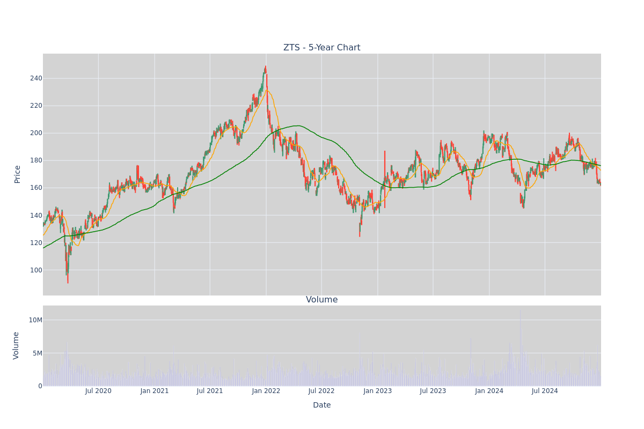Select the "Jan 2022" date tick label
This screenshot has height=429, width=644.
(x=266, y=391)
